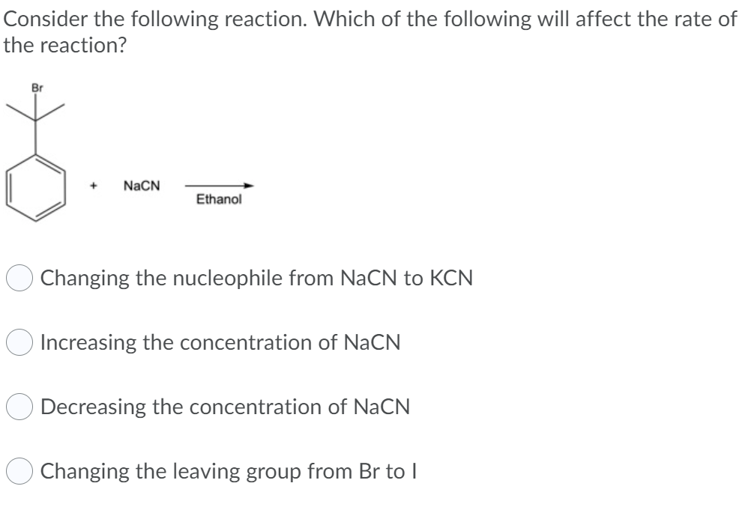Click the answer text about changing nucleophile to KCN

coord(255,277)
